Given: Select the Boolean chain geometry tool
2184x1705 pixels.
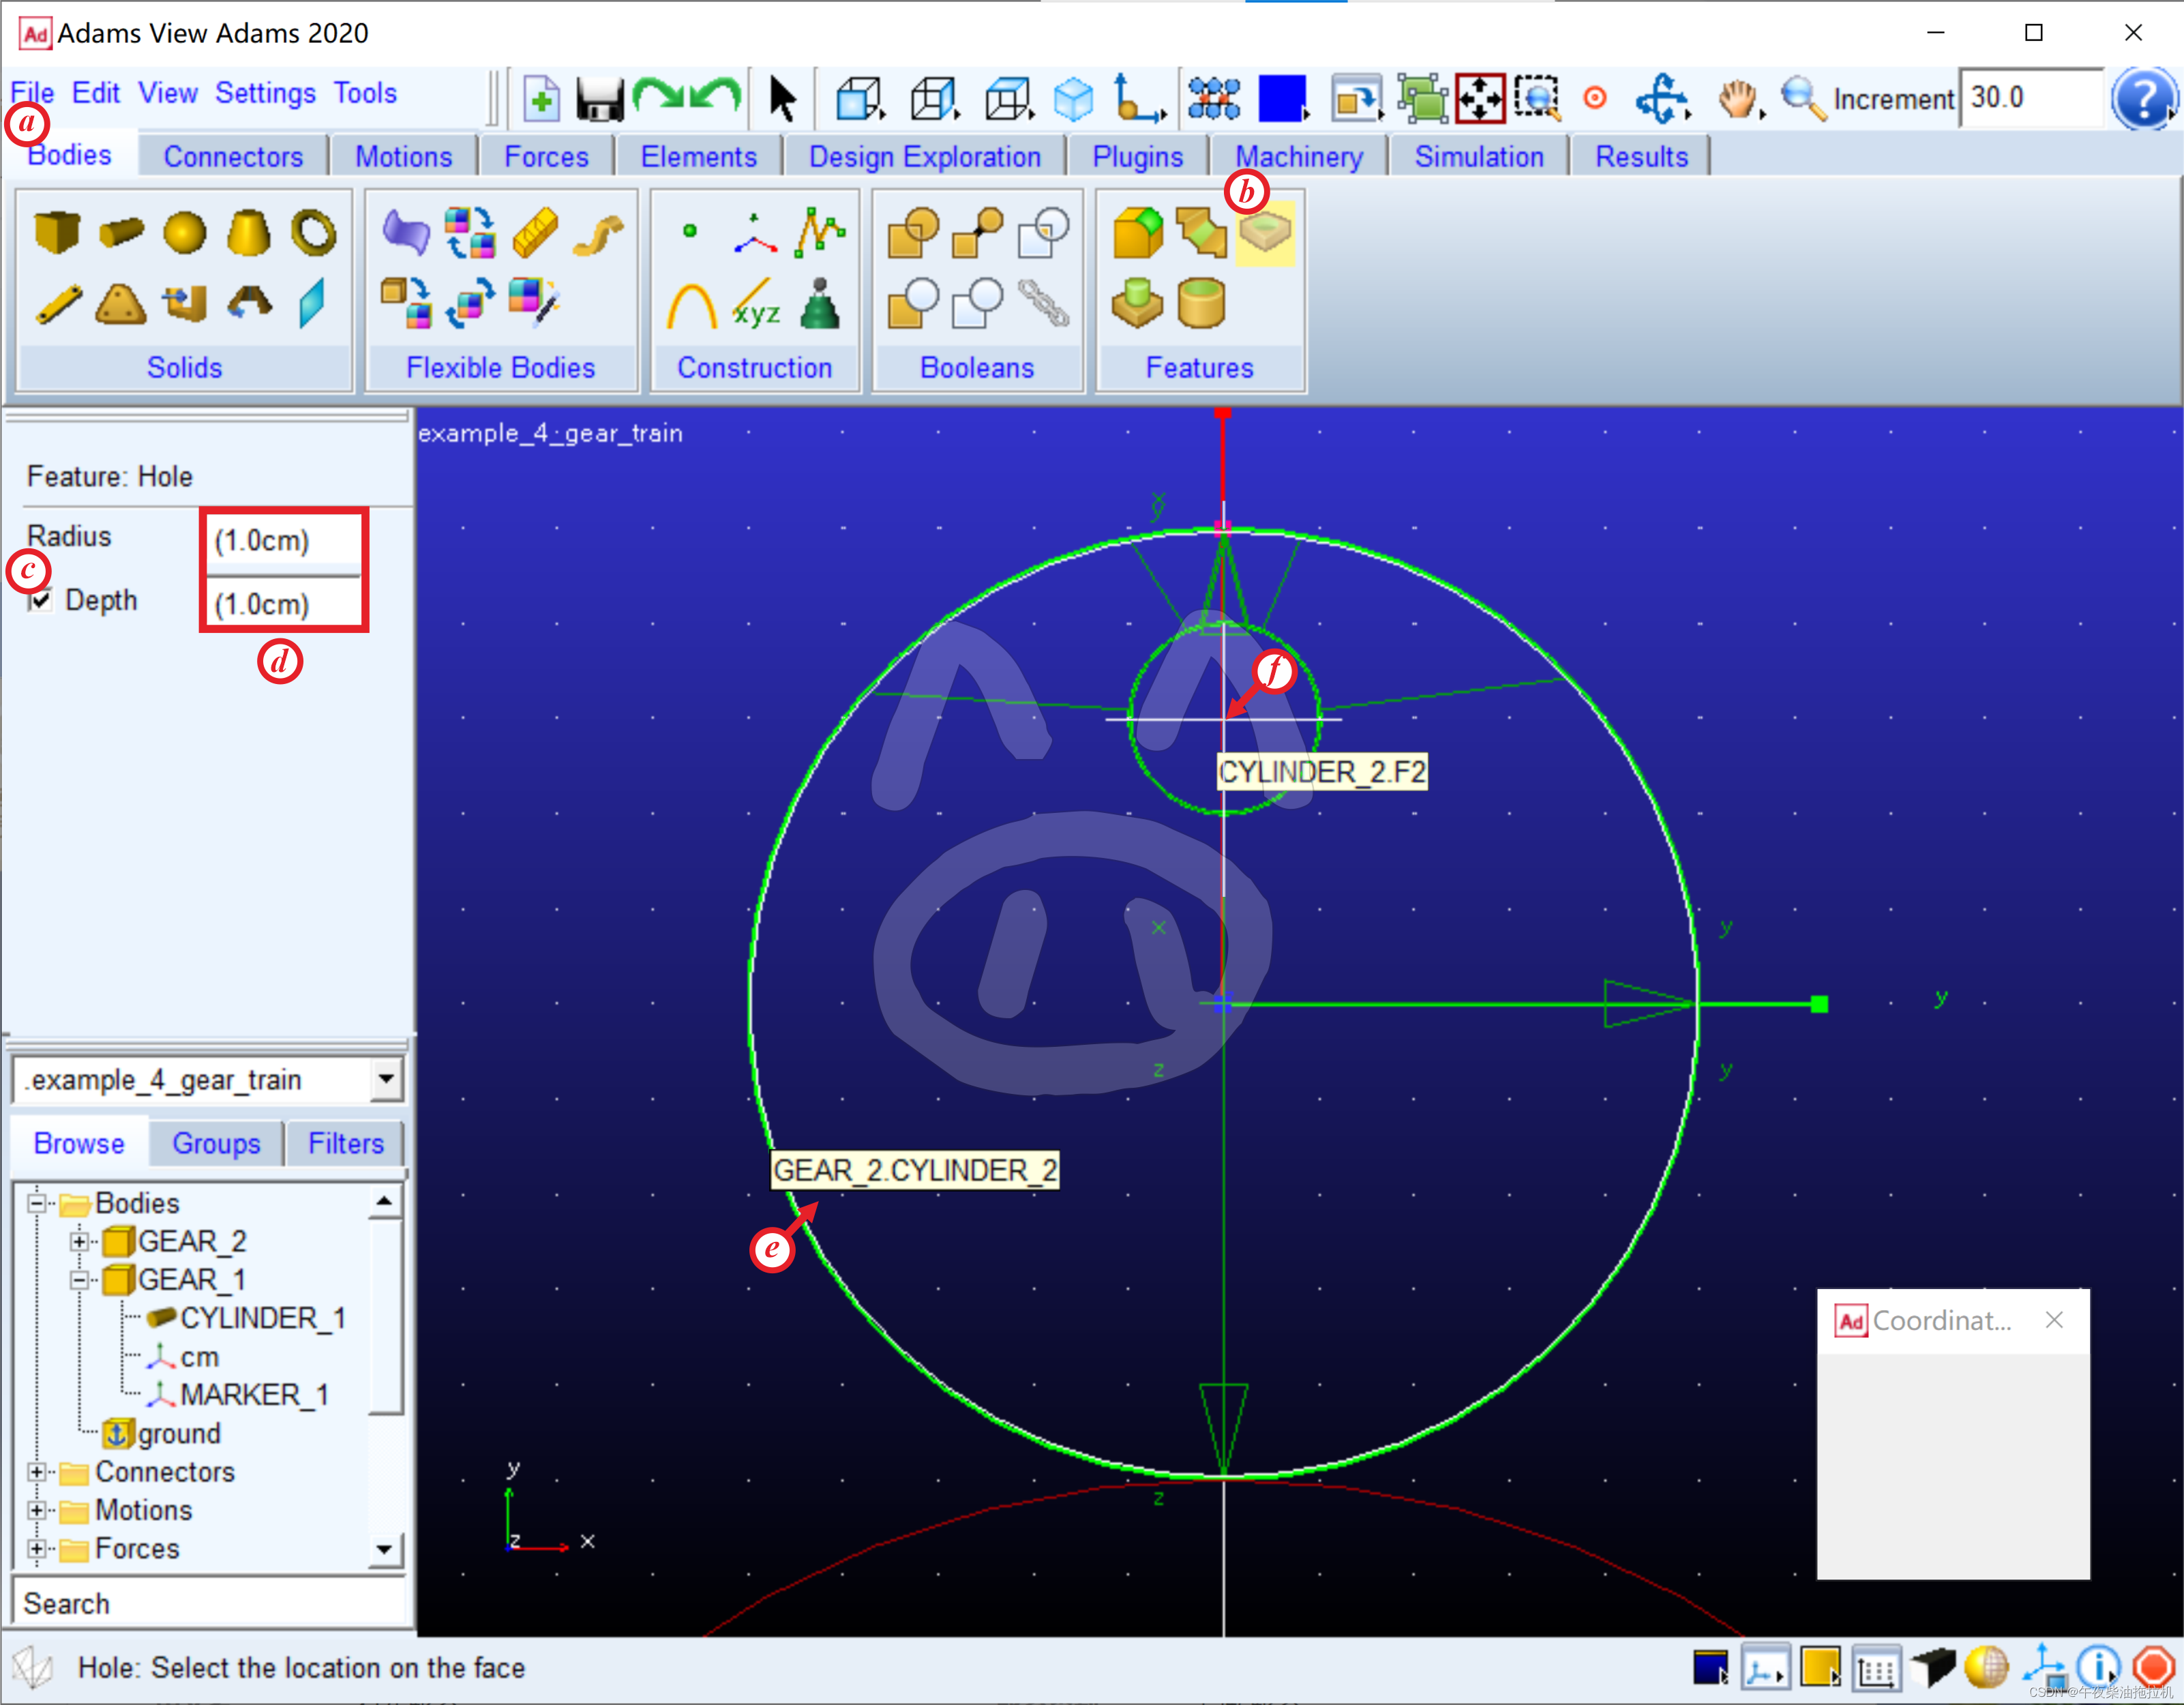Looking at the screenshot, I should (1043, 304).
